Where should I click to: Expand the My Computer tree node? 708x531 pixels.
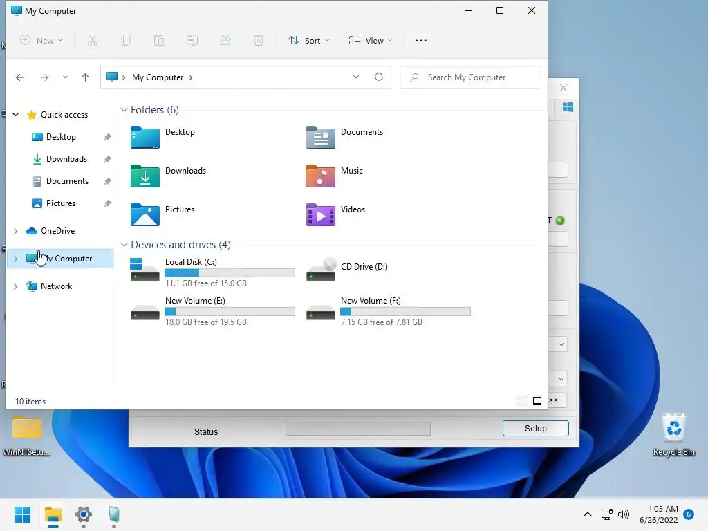pos(16,259)
